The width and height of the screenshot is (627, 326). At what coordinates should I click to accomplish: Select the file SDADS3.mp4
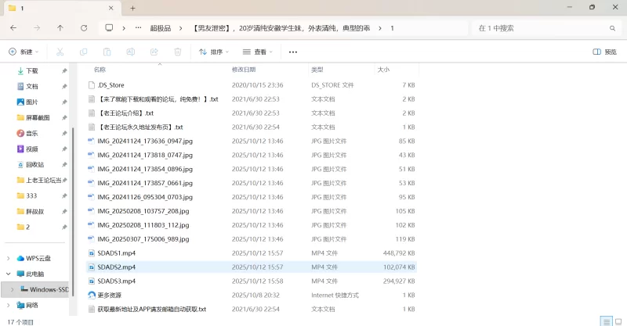click(x=116, y=281)
